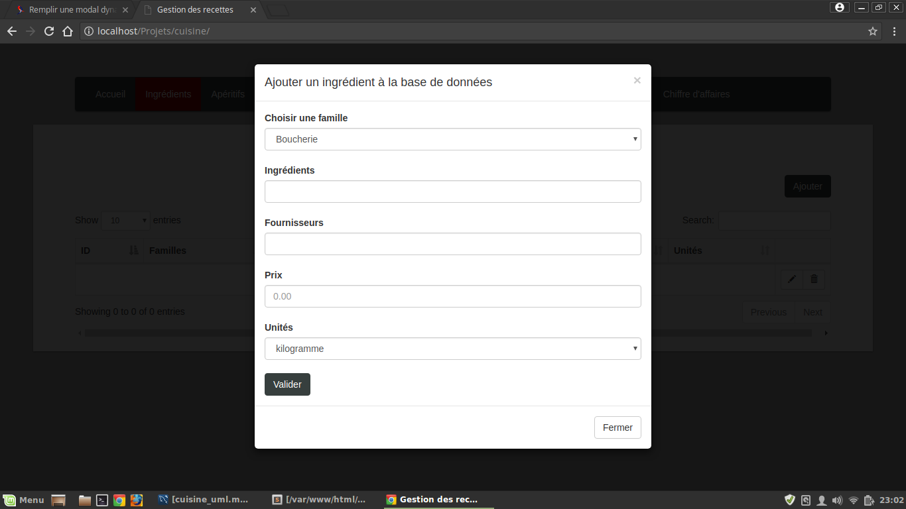The height and width of the screenshot is (509, 906).
Task: Open the file manager folder icon
Action: 85,500
